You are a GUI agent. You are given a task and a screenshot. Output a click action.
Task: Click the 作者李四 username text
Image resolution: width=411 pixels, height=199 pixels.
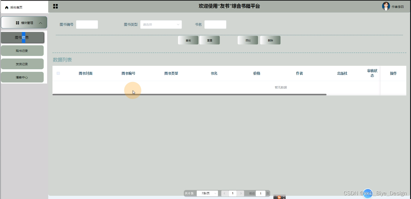398,7
